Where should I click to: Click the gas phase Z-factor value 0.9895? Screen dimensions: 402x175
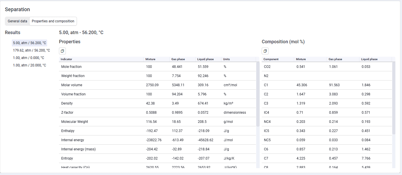click(x=177, y=113)
